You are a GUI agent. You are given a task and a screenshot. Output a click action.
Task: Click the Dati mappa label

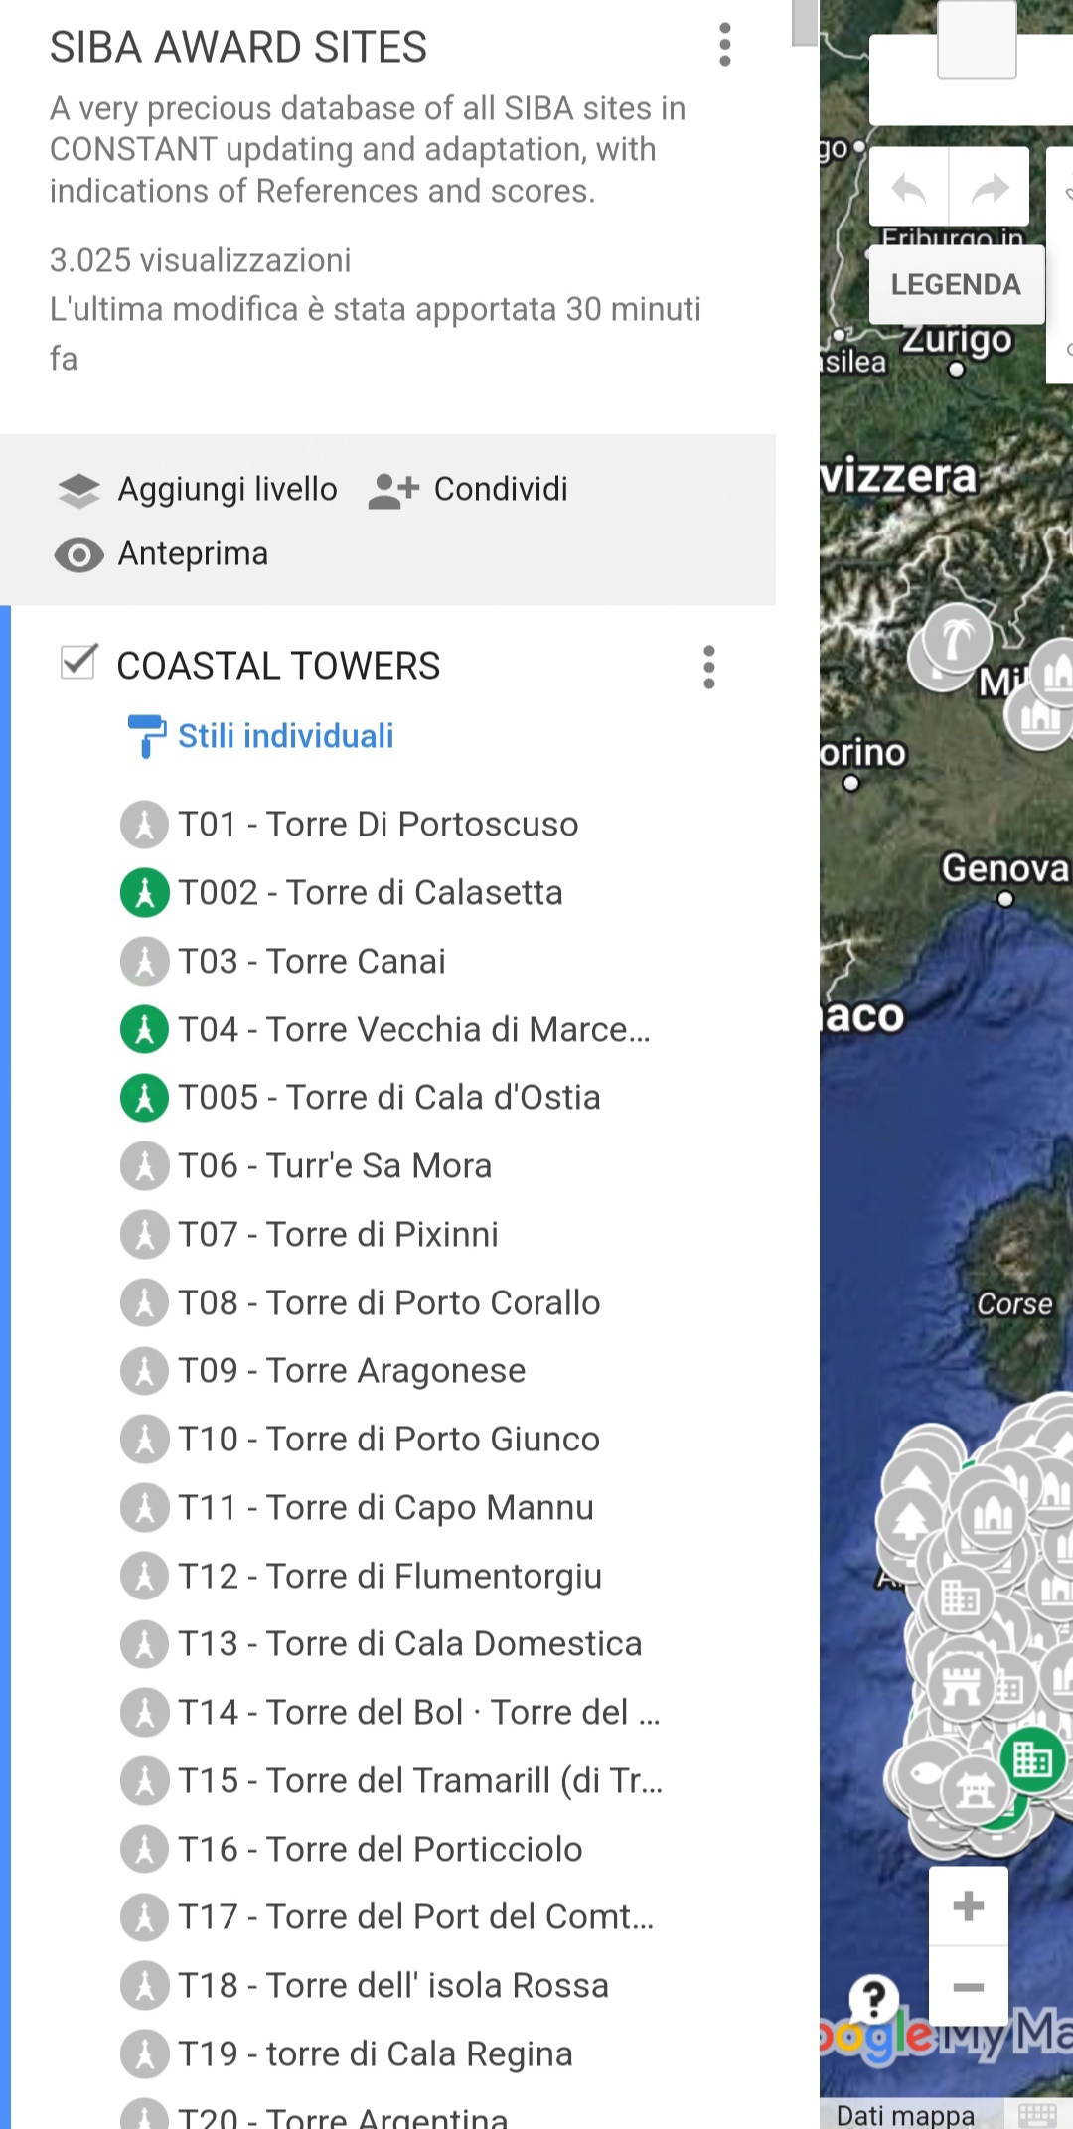[x=904, y=2115]
